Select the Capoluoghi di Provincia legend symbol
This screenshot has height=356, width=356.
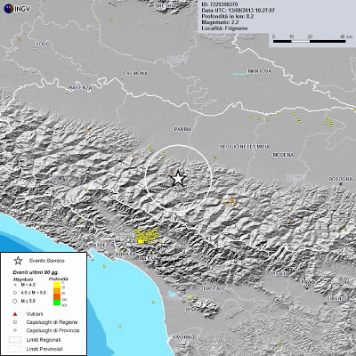15,330
